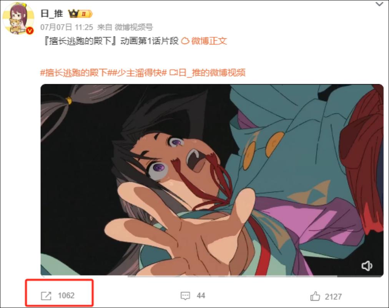The width and height of the screenshot is (389, 308).
Task: Click the video progress bar
Action: 212,276
